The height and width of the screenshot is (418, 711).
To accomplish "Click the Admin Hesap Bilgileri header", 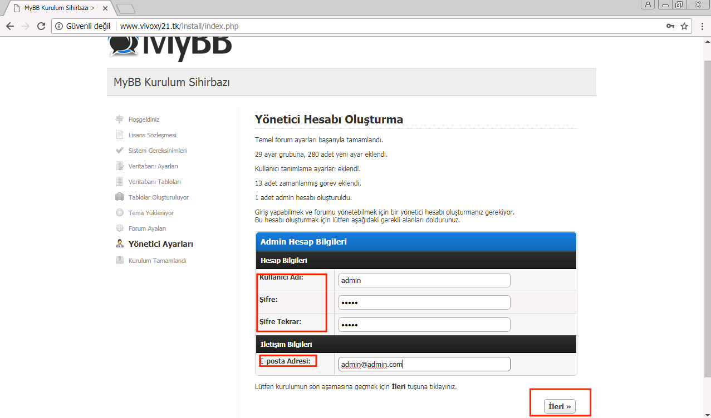I will pos(416,242).
